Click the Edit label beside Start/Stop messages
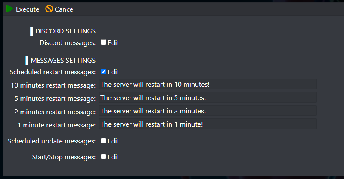 pyautogui.click(x=113, y=157)
